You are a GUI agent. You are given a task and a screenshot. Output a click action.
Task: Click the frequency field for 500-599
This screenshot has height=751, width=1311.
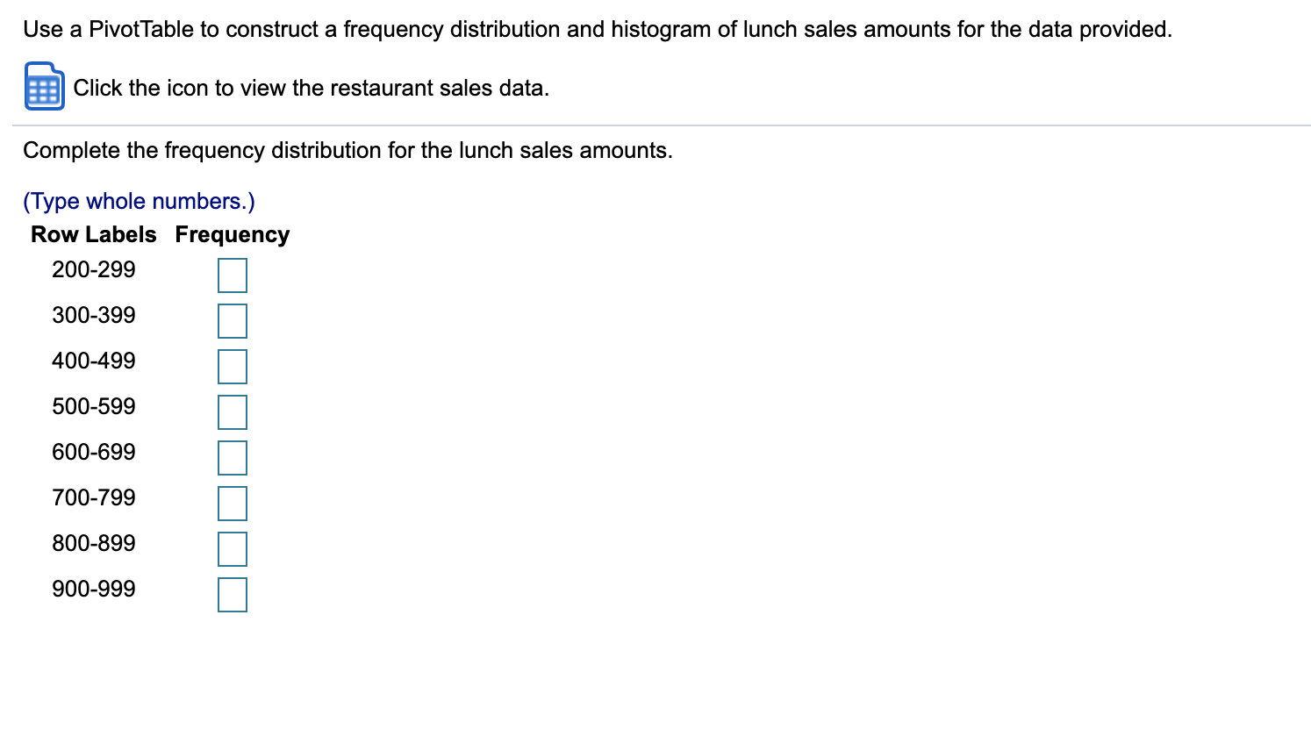(x=232, y=411)
